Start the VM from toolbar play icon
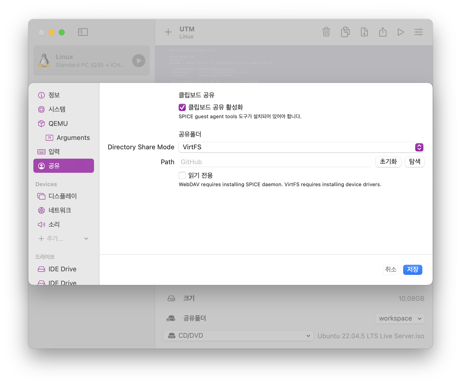 (x=401, y=32)
